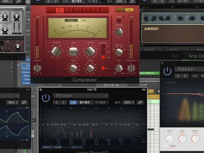Click yellow link icon in piano roll
The height and width of the screenshot is (153, 204).
tap(151, 91)
